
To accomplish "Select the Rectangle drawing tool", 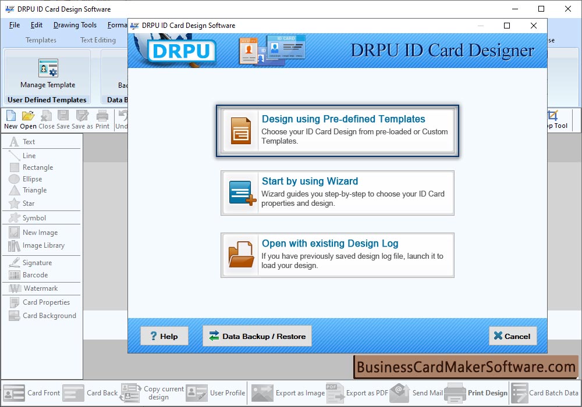I will tap(31, 167).
